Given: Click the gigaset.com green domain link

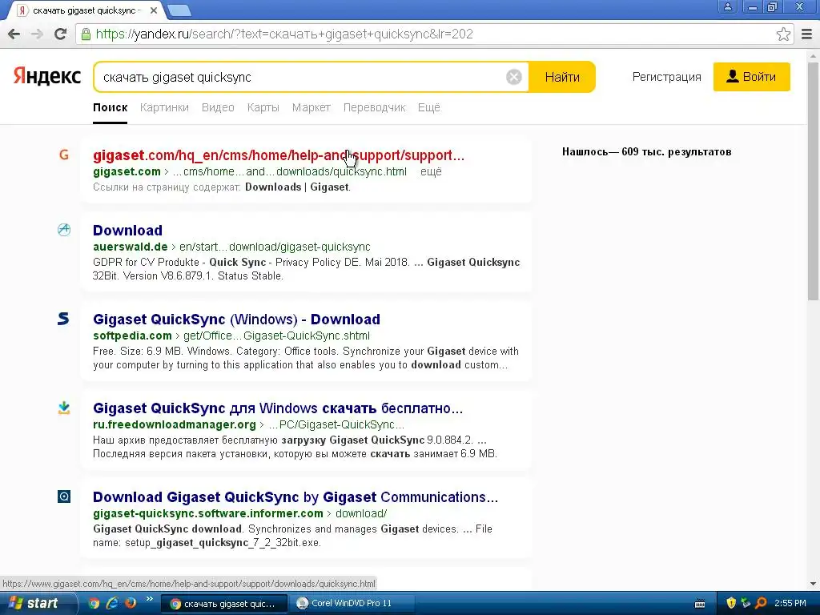Looking at the screenshot, I should (x=127, y=171).
